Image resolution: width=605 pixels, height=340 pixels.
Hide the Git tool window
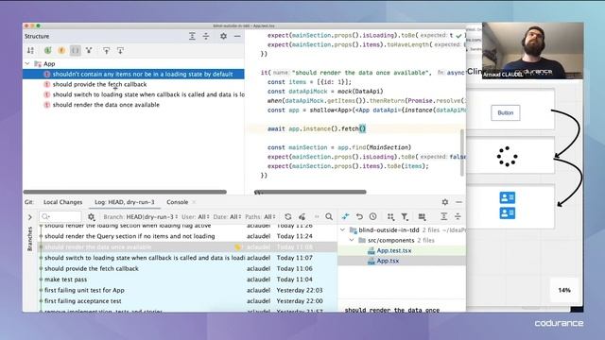coord(458,202)
